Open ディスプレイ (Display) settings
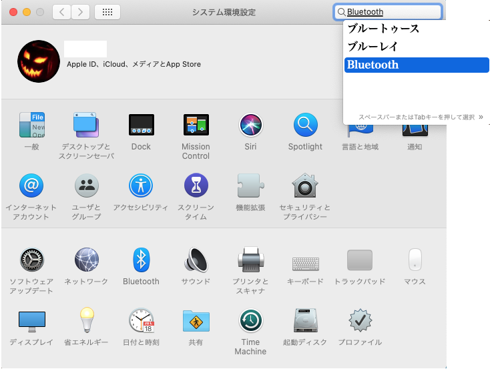 (x=31, y=321)
